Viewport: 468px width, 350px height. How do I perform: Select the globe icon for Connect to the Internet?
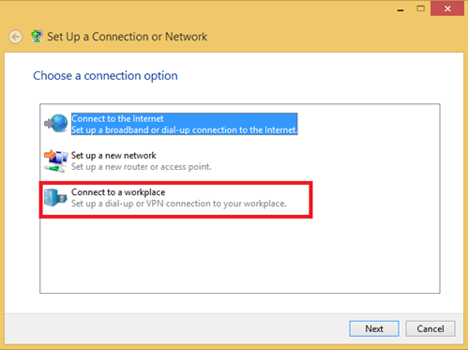coord(56,123)
